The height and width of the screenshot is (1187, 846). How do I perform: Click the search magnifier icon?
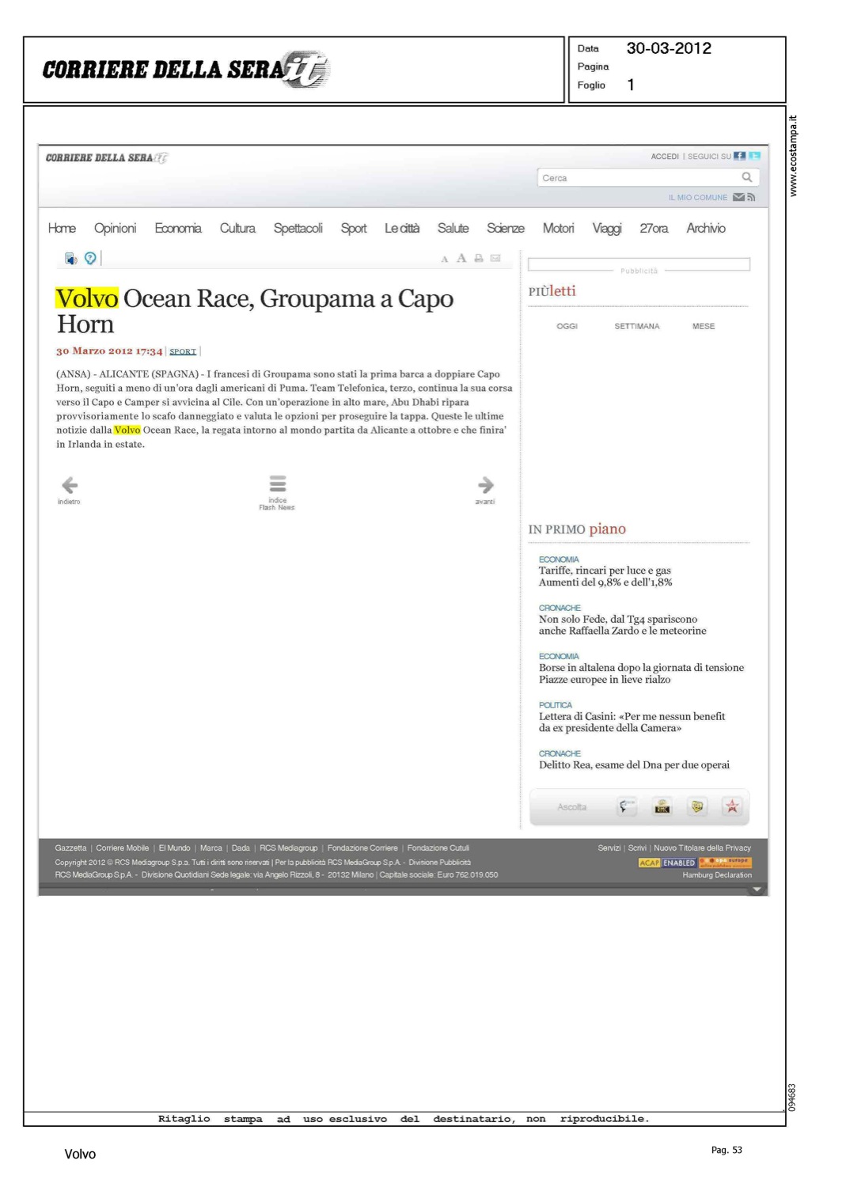point(746,177)
